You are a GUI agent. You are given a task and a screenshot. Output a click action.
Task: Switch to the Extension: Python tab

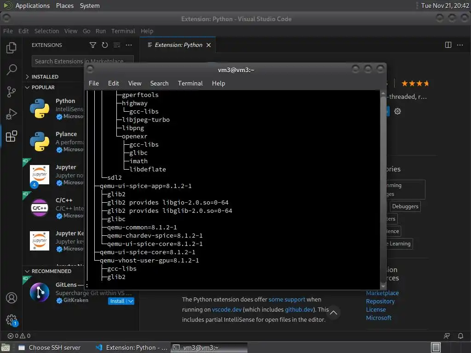[178, 45]
